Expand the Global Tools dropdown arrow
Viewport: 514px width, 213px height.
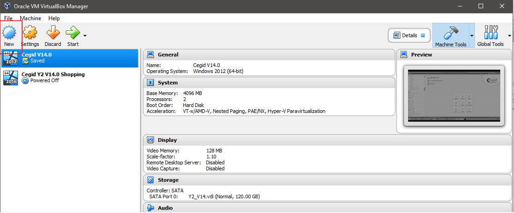pos(509,35)
